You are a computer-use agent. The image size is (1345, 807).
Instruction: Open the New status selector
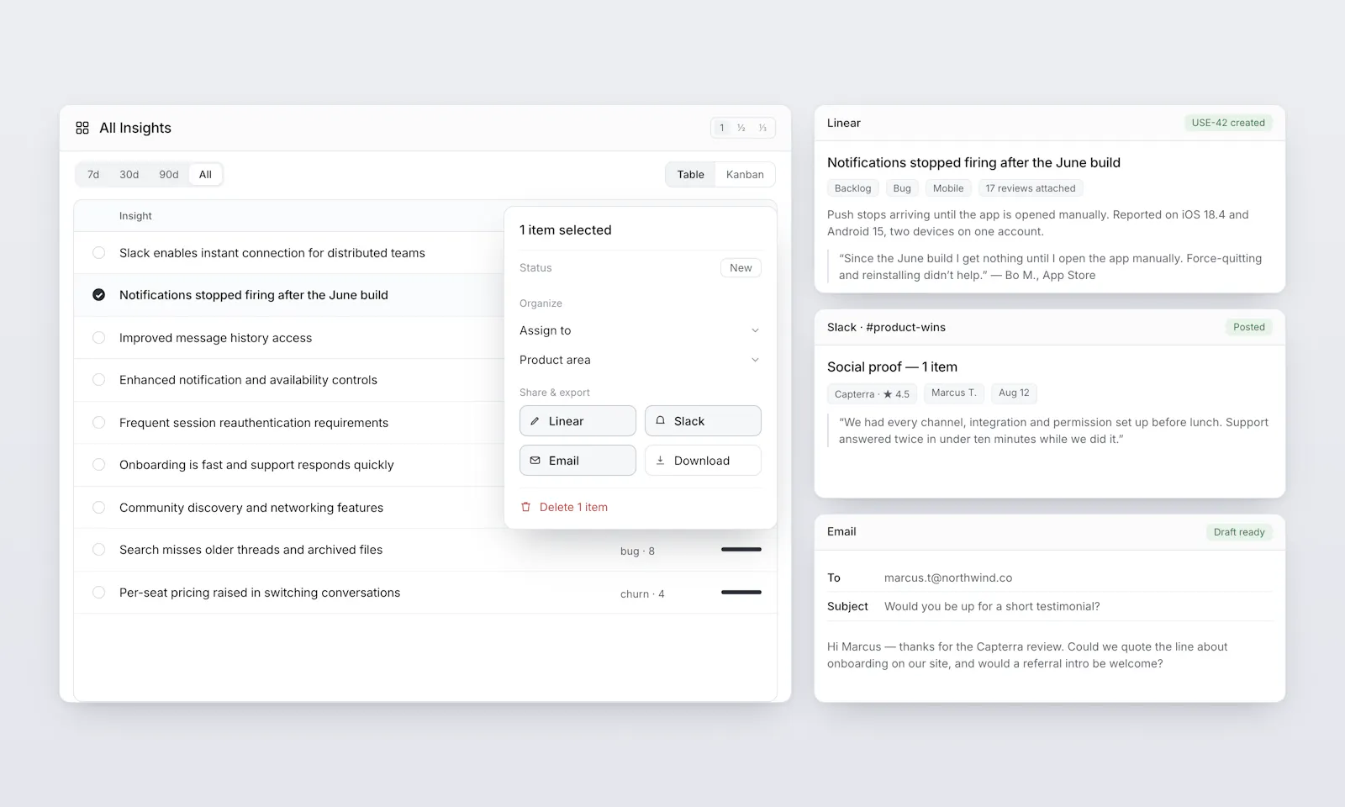(741, 268)
